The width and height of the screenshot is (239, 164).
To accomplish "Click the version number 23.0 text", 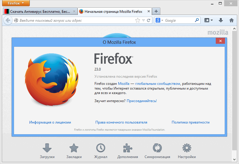I will [x=97, y=69].
